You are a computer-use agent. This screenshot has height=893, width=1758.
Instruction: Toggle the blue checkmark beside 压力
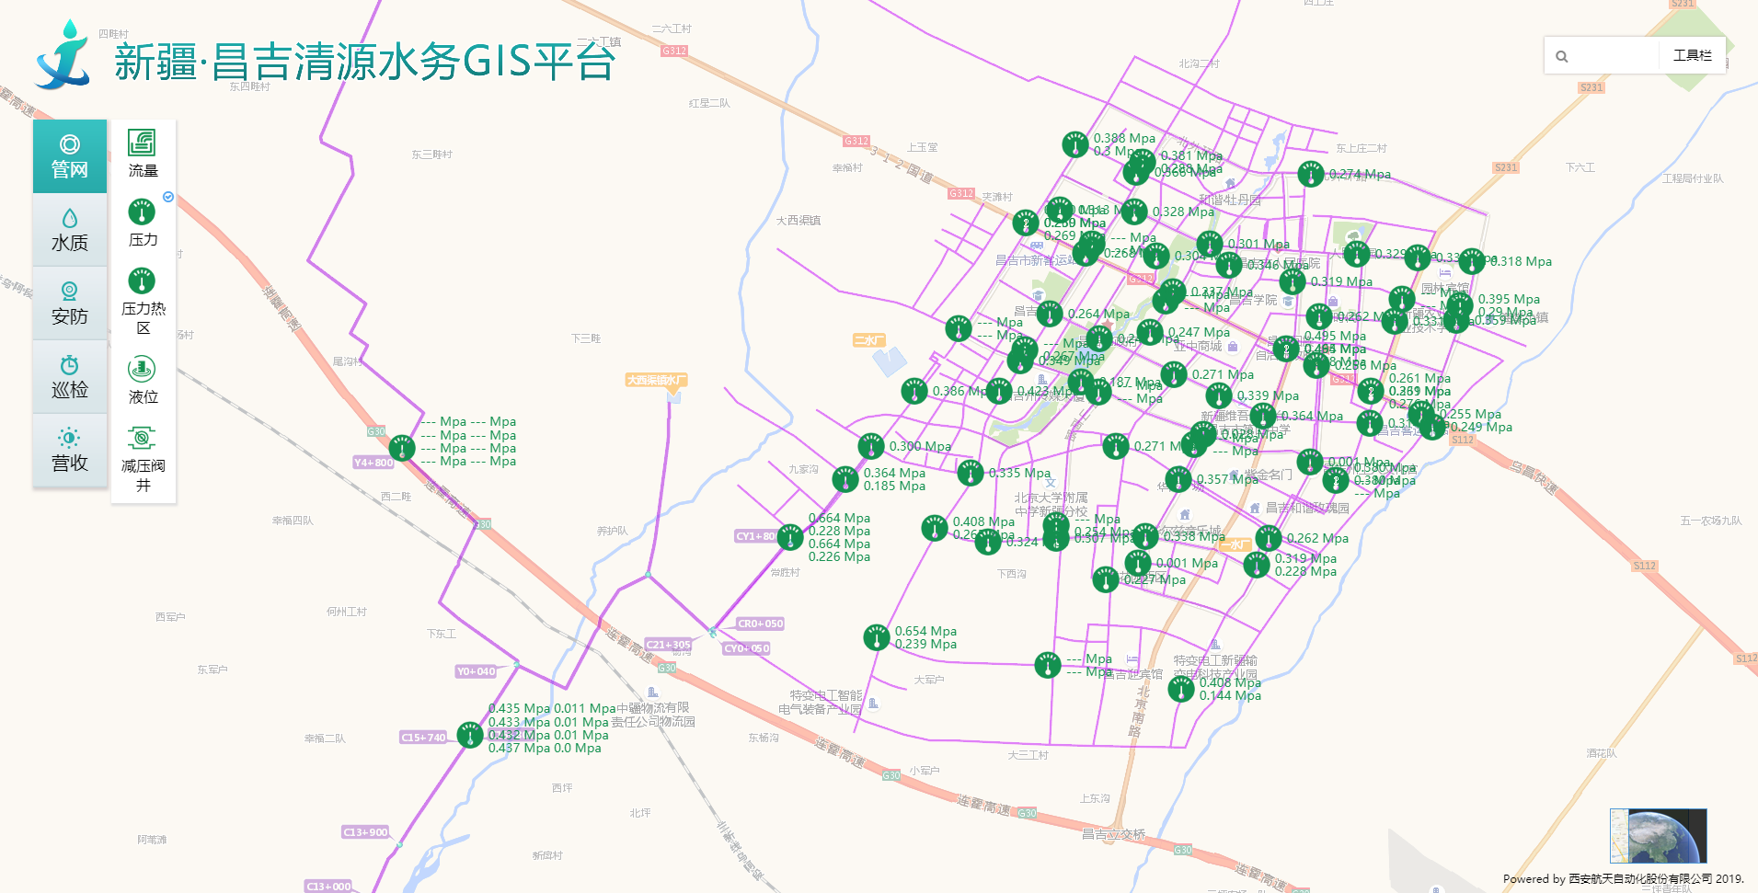(168, 197)
